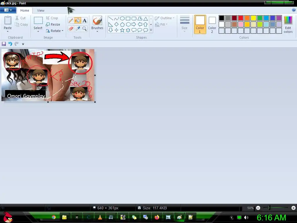
Task: Open Google Chrome from the taskbar
Action: pos(54,217)
